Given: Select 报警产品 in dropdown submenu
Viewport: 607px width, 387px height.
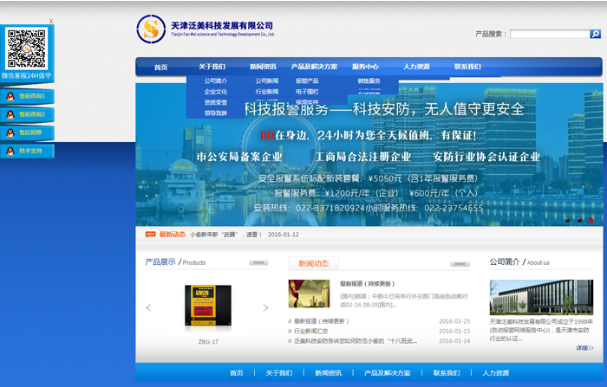Looking at the screenshot, I should pos(307,81).
